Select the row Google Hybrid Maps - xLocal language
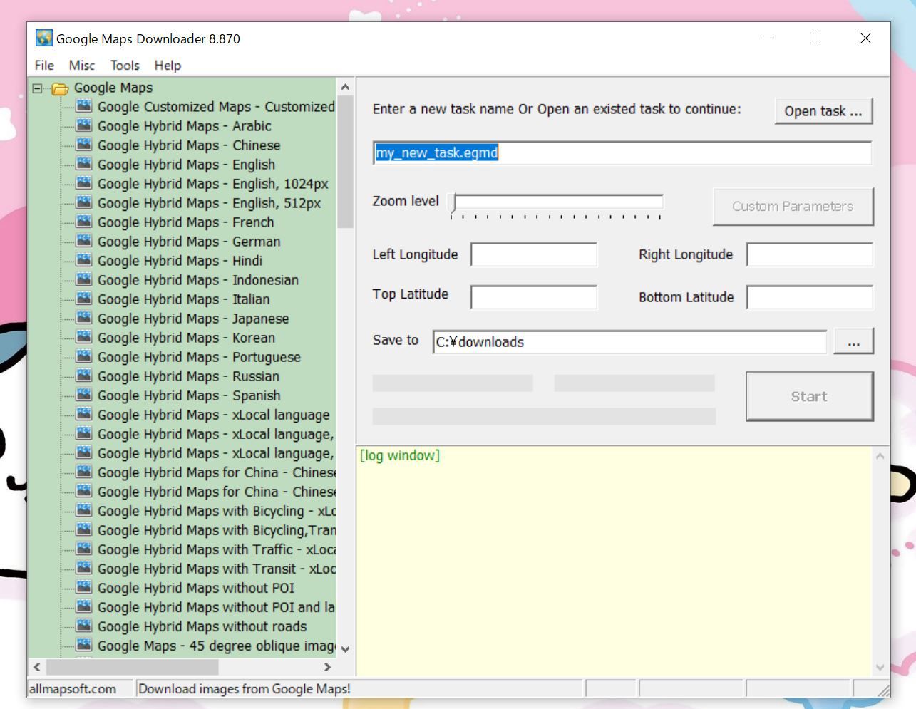The height and width of the screenshot is (709, 916). click(213, 414)
